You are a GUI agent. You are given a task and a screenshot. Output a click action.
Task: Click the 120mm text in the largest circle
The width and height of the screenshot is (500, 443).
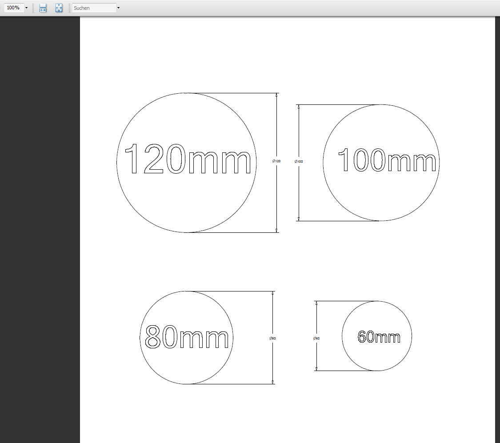188,159
